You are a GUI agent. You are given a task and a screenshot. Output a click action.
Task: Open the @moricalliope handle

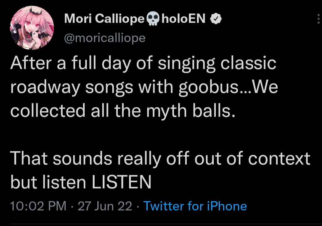tap(105, 38)
